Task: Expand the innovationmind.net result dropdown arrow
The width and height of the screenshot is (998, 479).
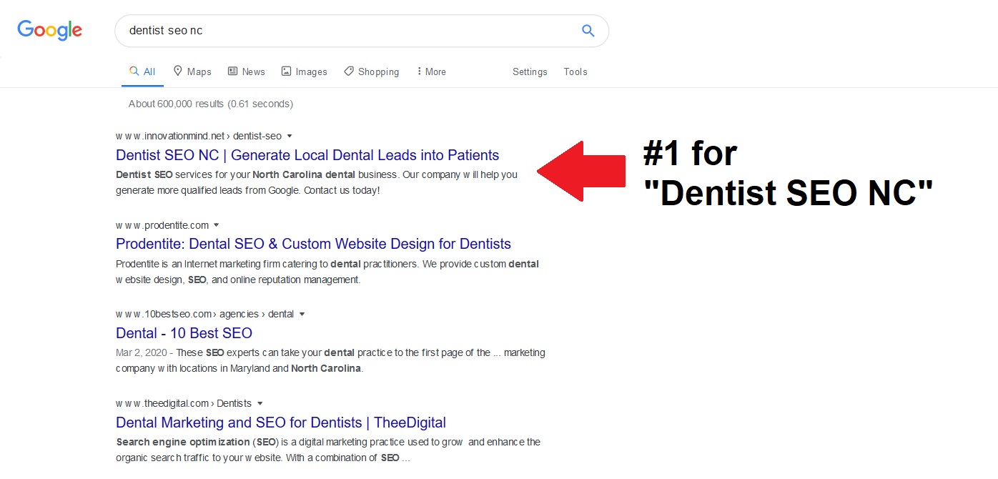Action: (289, 136)
